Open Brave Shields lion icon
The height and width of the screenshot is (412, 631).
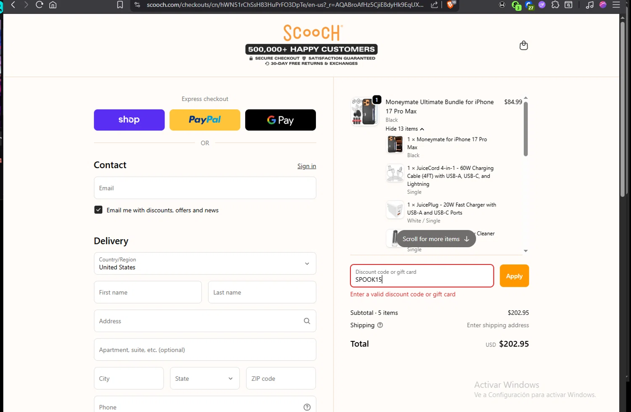coord(451,5)
